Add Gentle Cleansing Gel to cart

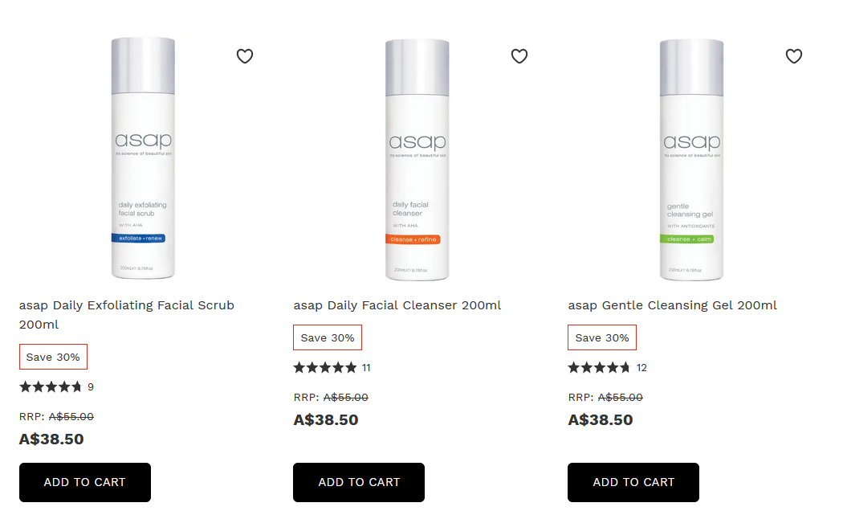tap(633, 482)
